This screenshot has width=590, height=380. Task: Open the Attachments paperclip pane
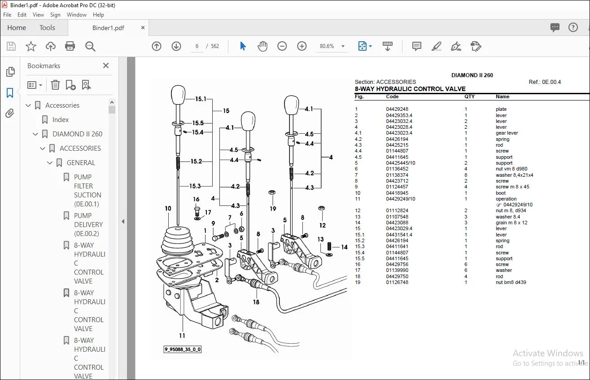10,113
